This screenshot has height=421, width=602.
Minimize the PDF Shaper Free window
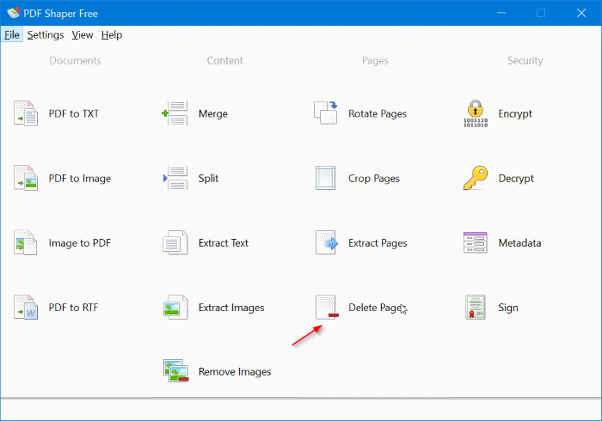pyautogui.click(x=501, y=13)
